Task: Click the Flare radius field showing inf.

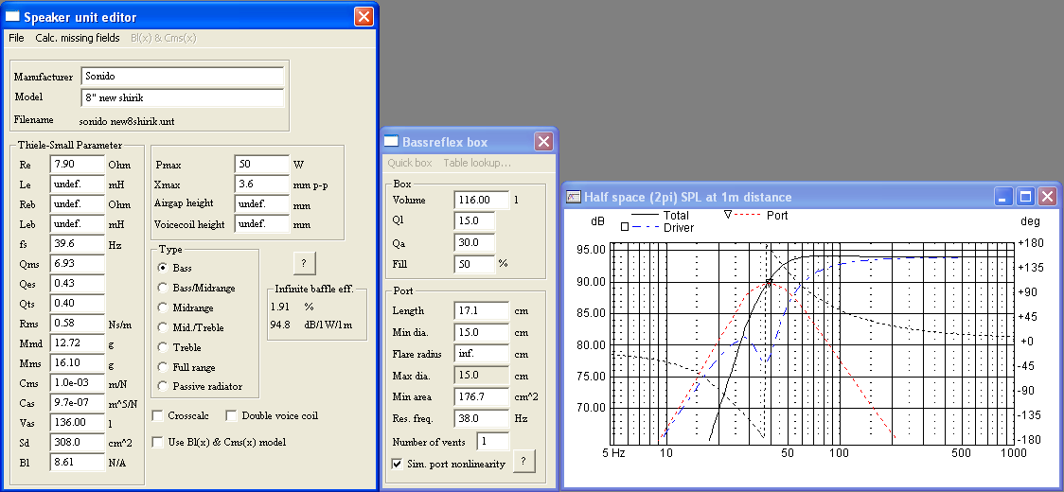Action: [482, 354]
